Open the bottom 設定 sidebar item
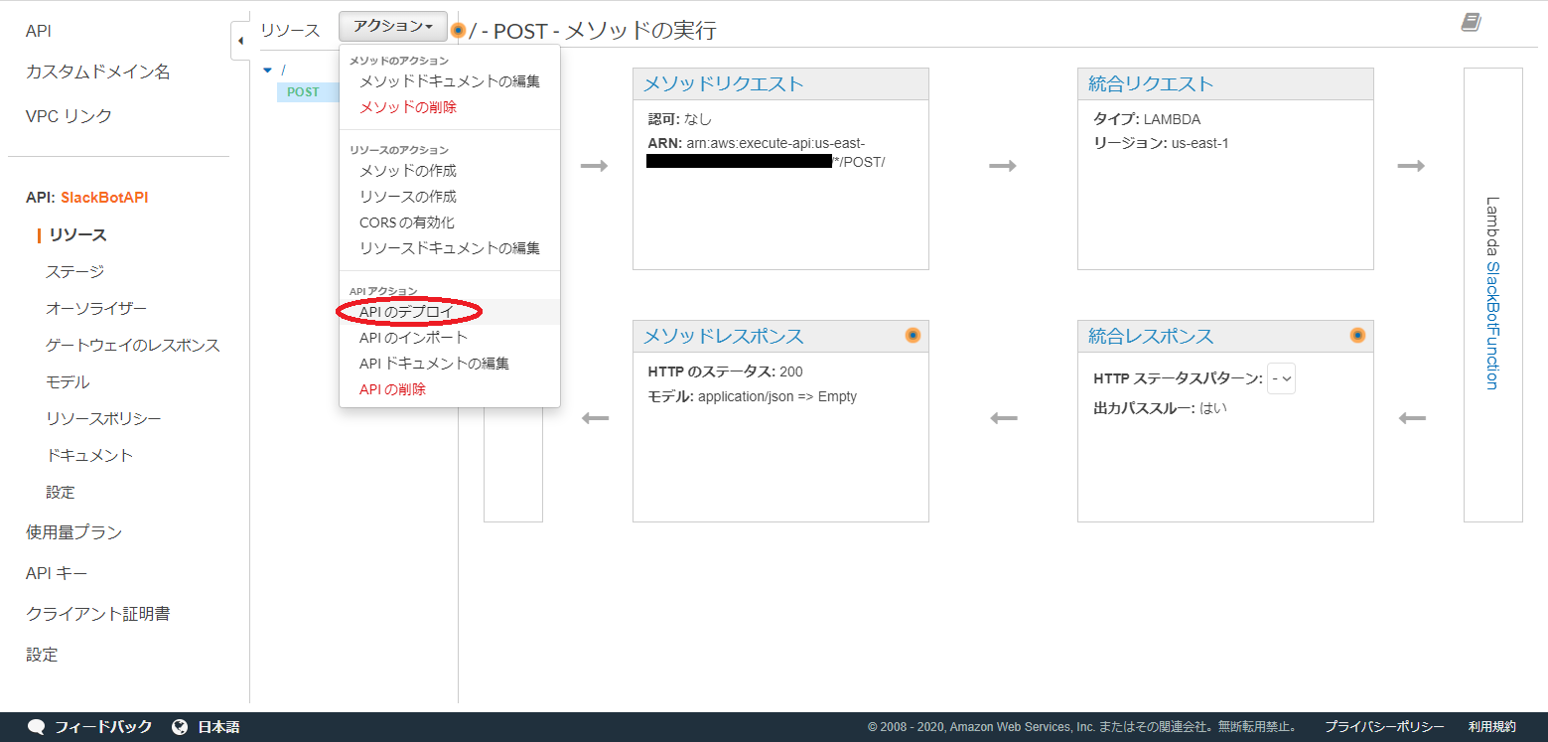 (x=42, y=655)
